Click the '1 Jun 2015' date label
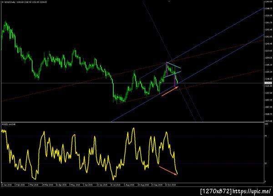 click(88, 185)
